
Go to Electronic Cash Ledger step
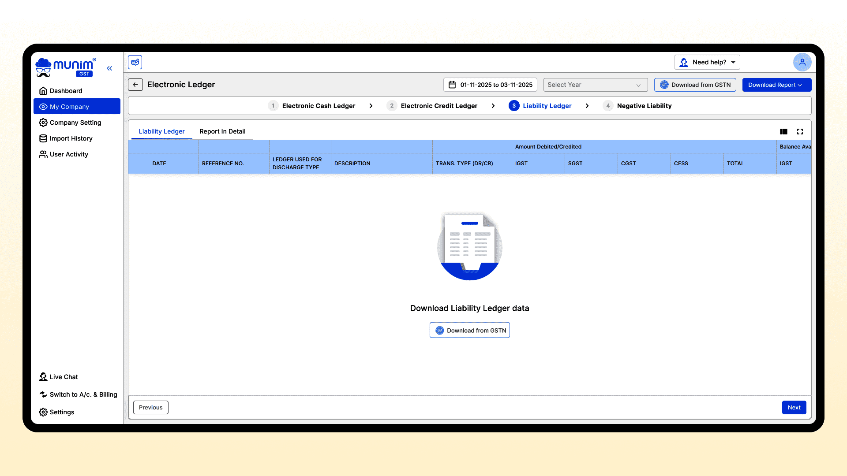(x=318, y=106)
